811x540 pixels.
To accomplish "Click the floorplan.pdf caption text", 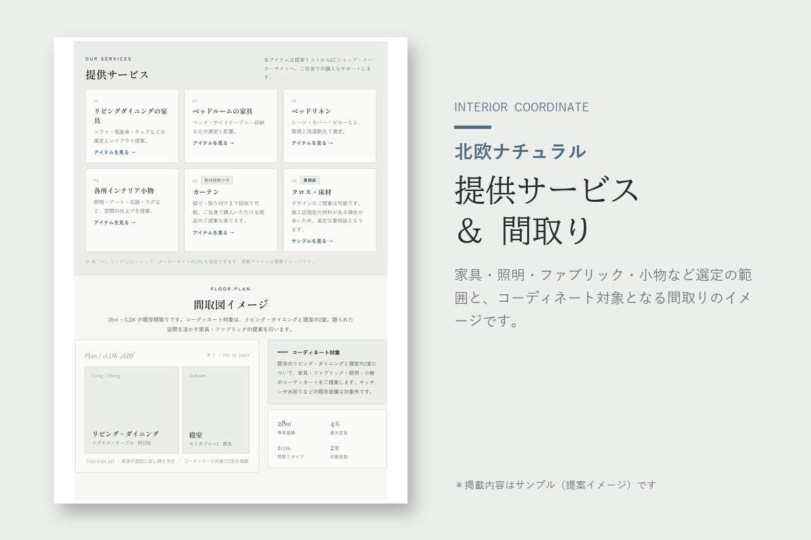I will [167, 461].
